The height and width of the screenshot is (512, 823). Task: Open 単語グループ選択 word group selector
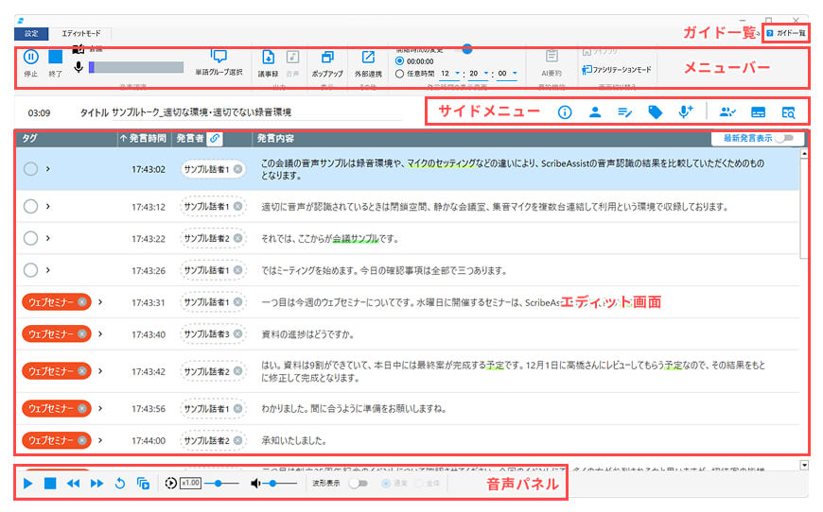tap(219, 63)
